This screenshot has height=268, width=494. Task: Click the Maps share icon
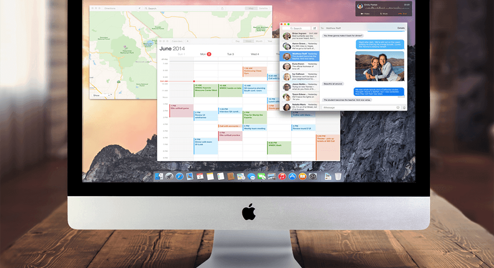coord(222,9)
